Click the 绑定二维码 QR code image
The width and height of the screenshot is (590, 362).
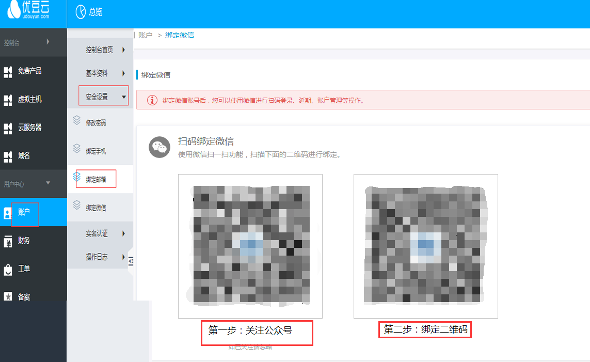pyautogui.click(x=425, y=246)
